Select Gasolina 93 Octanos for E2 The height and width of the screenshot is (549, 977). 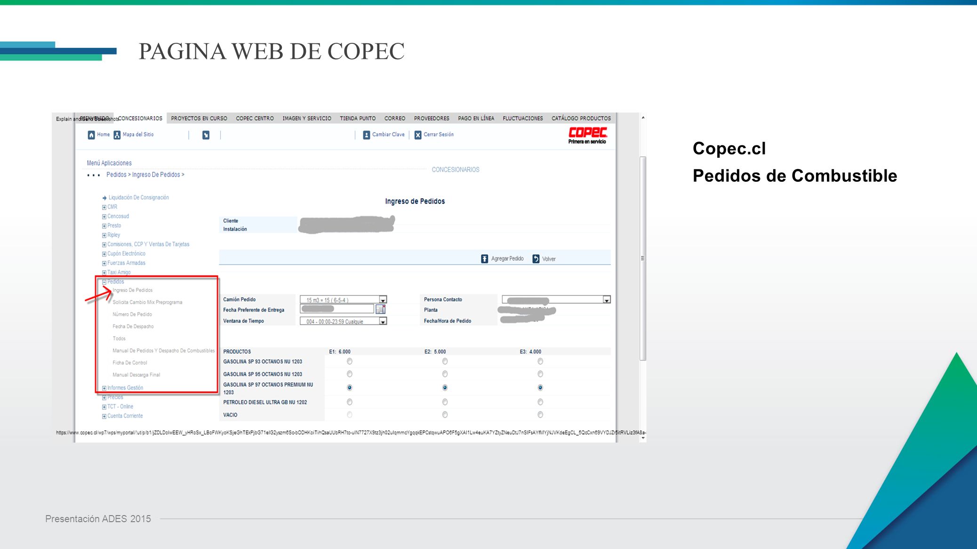(445, 362)
